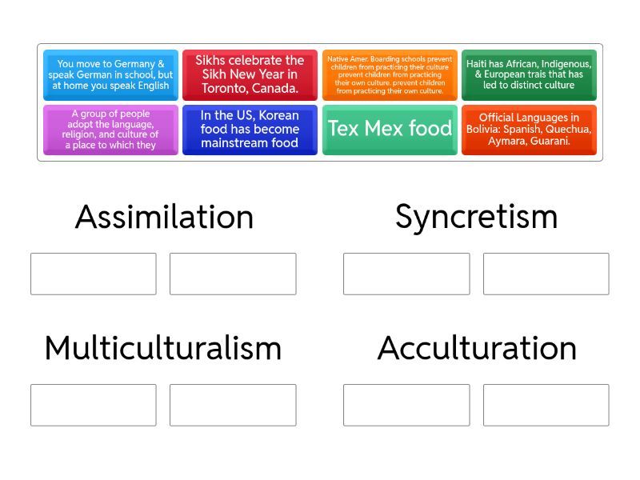Pick the Native American boarding schools card

pyautogui.click(x=390, y=74)
